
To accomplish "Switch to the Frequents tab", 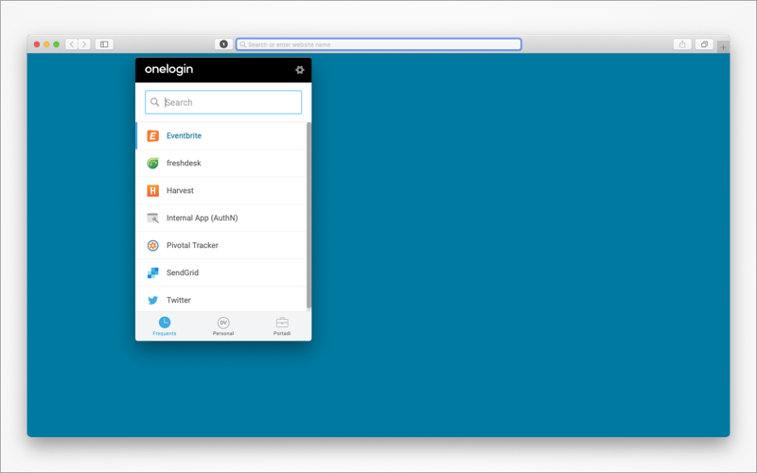I will tap(165, 326).
